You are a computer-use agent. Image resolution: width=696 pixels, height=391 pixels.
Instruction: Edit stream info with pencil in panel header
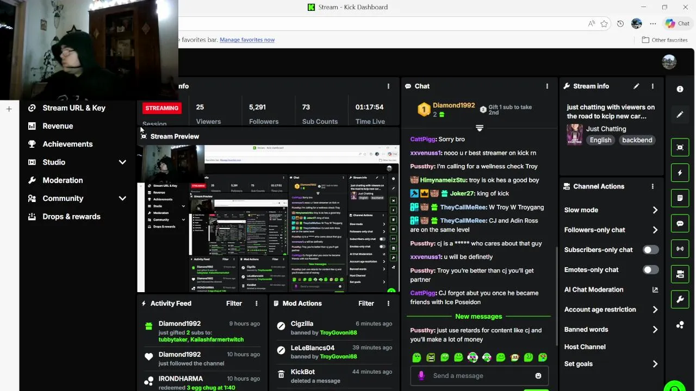[636, 86]
